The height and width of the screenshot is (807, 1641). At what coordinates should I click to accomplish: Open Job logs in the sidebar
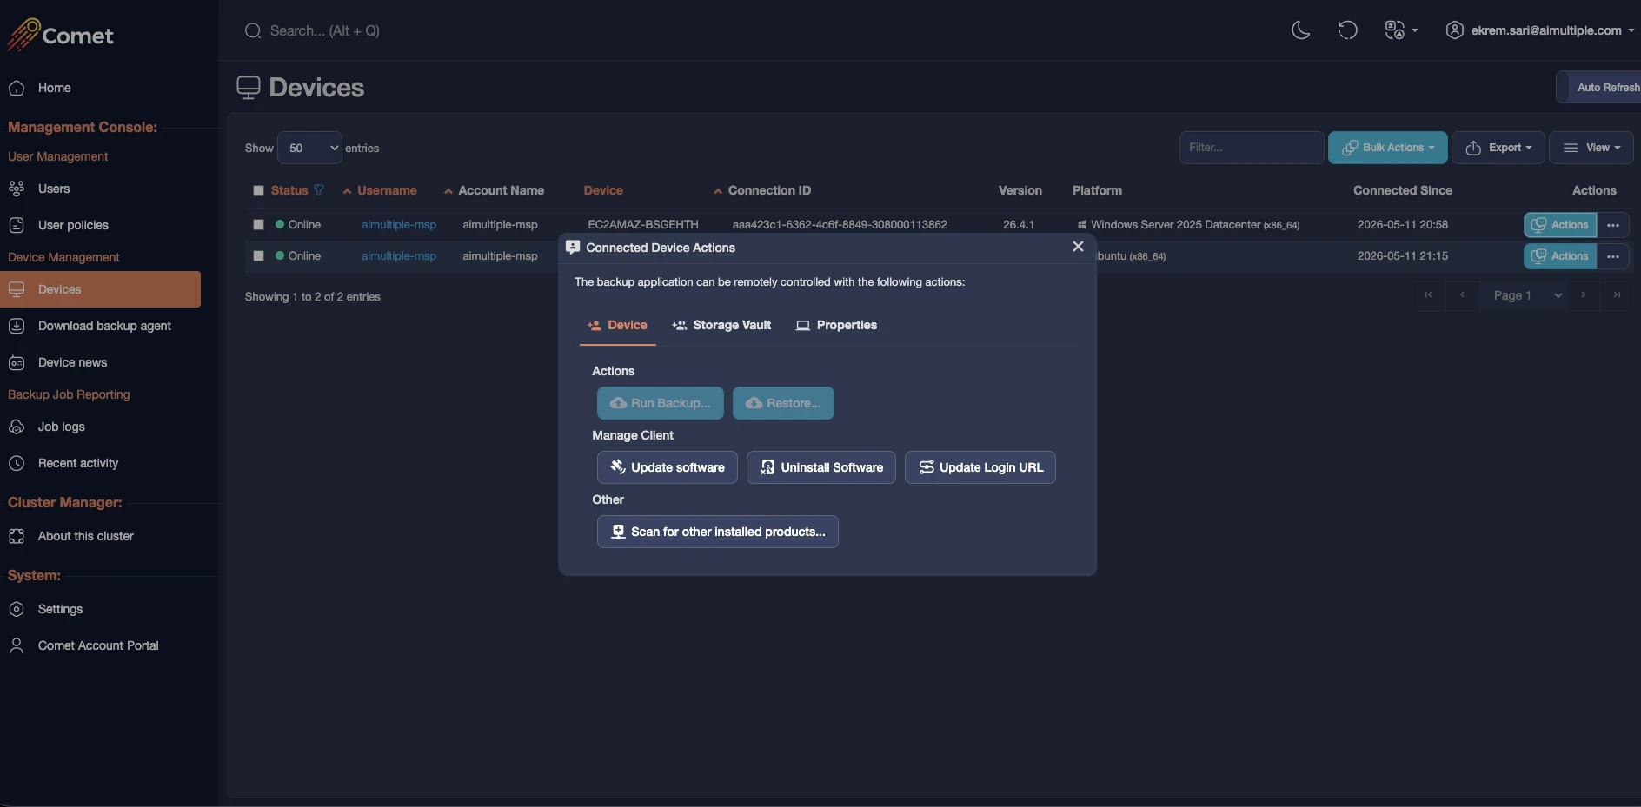point(61,427)
